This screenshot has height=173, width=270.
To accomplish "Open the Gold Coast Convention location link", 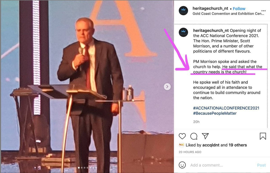I will [228, 13].
